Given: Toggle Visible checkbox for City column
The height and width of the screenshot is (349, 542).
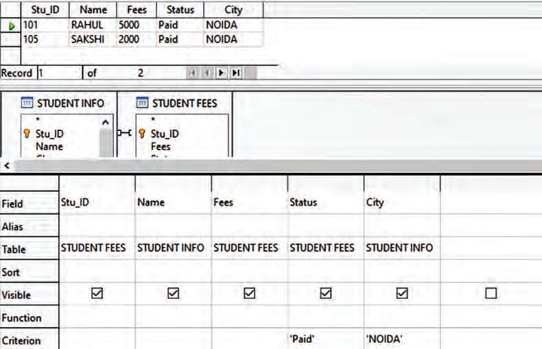Looking at the screenshot, I should (402, 293).
